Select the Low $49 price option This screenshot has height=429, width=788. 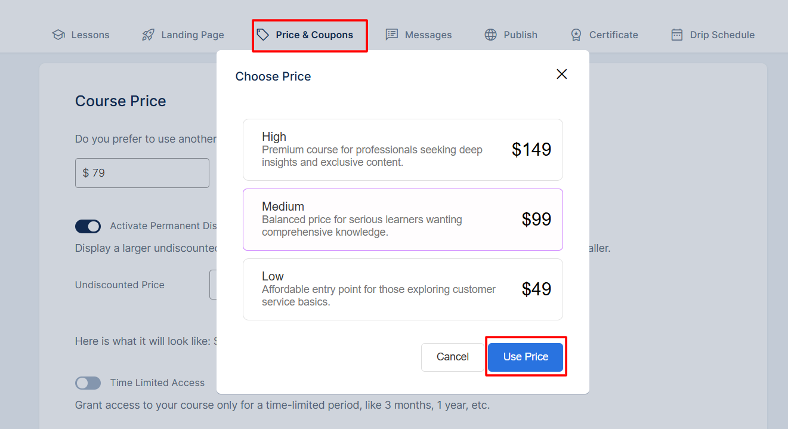pos(403,289)
